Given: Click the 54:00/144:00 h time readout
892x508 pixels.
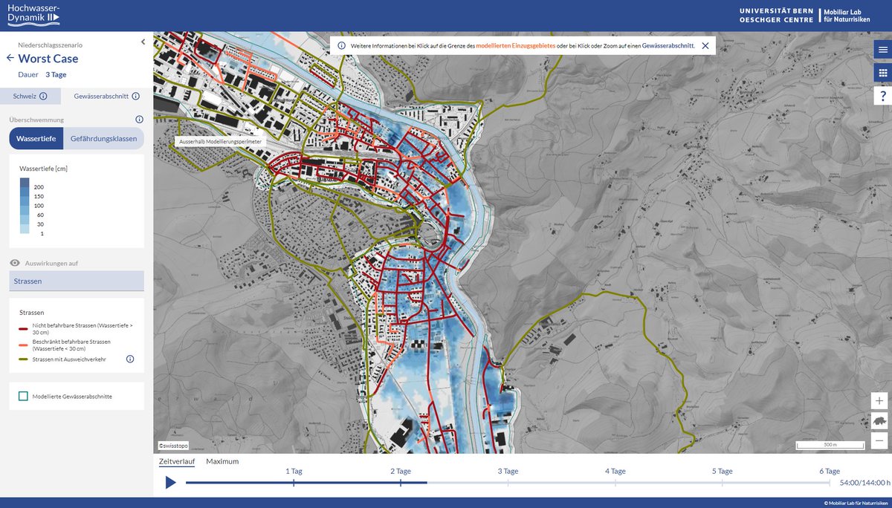Looking at the screenshot, I should pyautogui.click(x=864, y=483).
